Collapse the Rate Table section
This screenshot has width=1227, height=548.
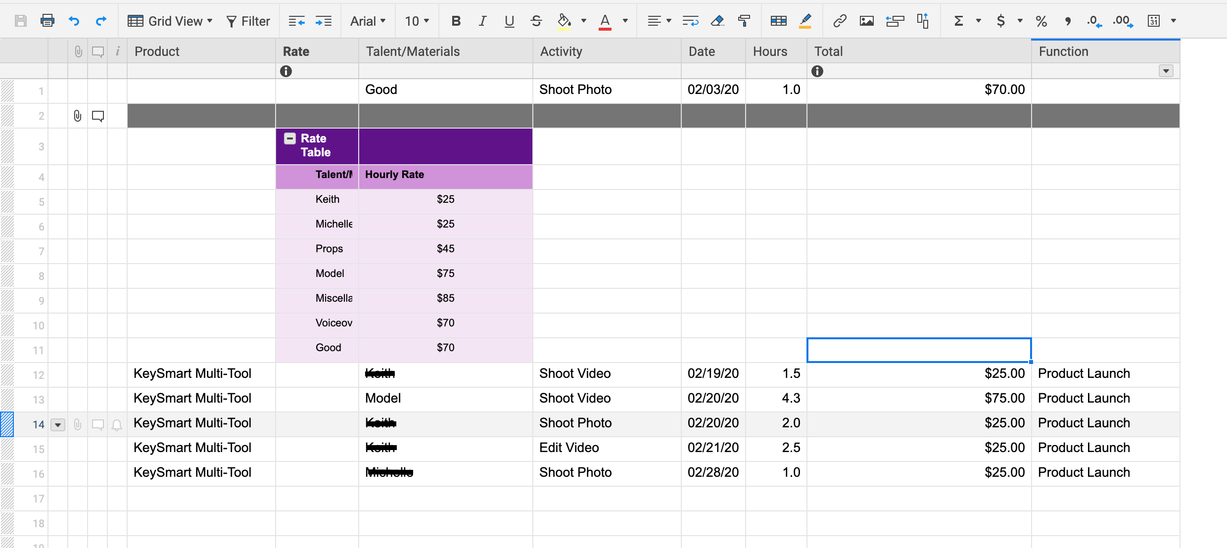[290, 138]
